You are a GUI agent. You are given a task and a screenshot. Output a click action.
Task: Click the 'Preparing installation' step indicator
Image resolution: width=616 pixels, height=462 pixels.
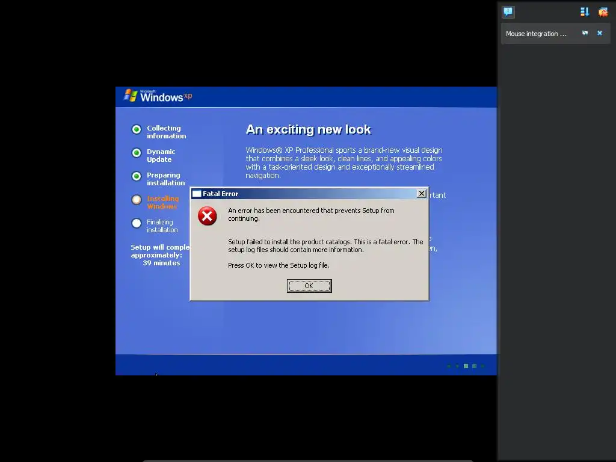[137, 176]
